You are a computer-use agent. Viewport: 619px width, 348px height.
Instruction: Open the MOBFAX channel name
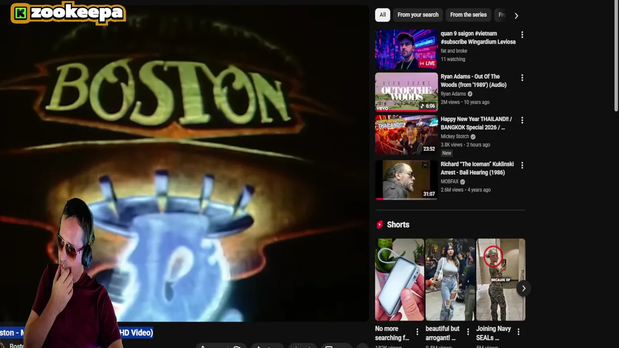pos(449,182)
